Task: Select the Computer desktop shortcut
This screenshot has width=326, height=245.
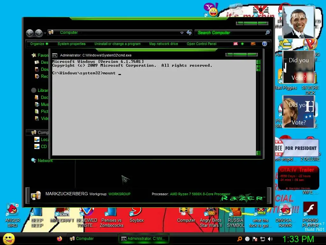Action: coord(186,215)
